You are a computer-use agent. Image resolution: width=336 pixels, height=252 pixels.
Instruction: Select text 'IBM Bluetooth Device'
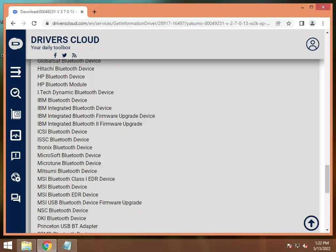62,100
